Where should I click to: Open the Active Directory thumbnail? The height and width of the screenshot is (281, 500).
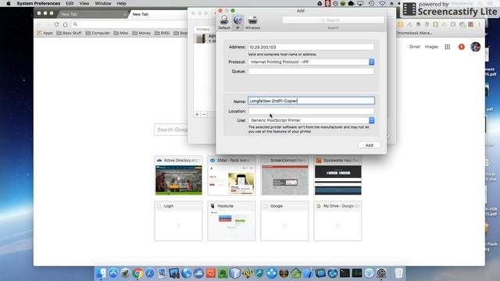click(x=179, y=175)
